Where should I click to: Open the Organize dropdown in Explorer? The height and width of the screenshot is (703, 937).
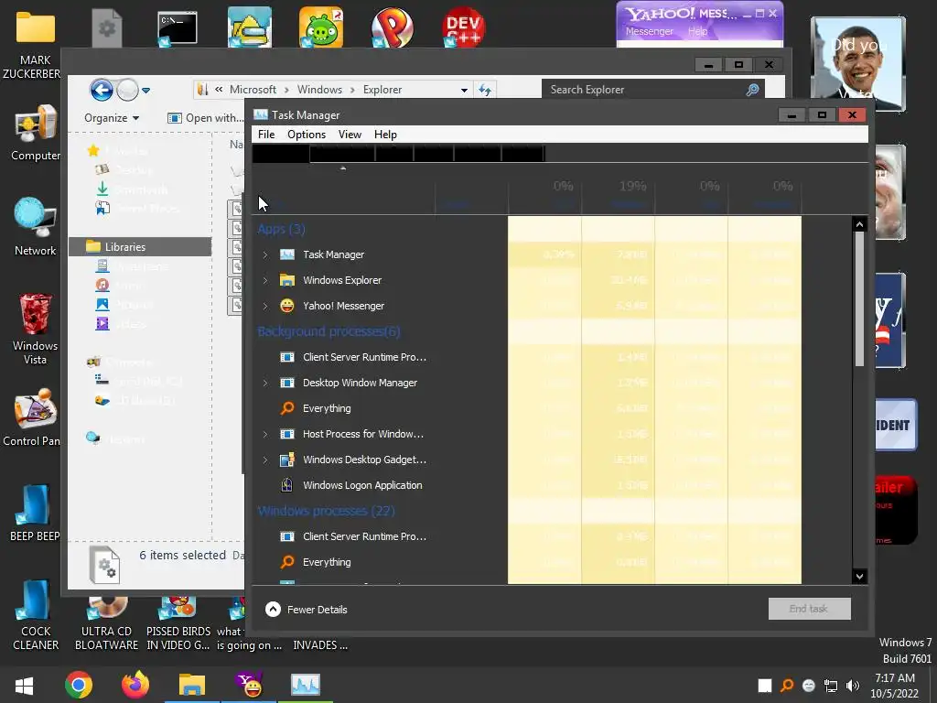pos(112,118)
